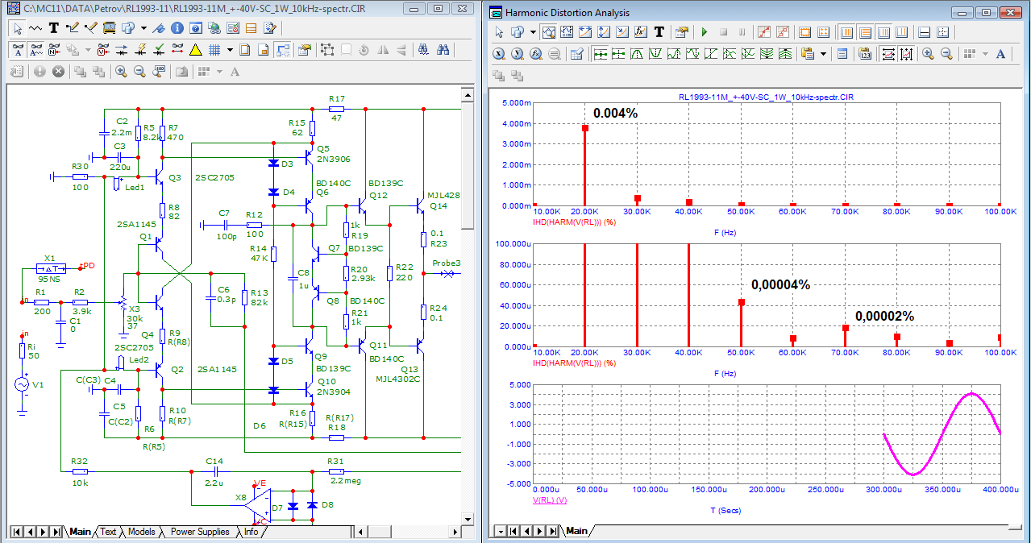Click the Go To X magnifier icon
Screen dimensions: 1031x543
[x=499, y=54]
